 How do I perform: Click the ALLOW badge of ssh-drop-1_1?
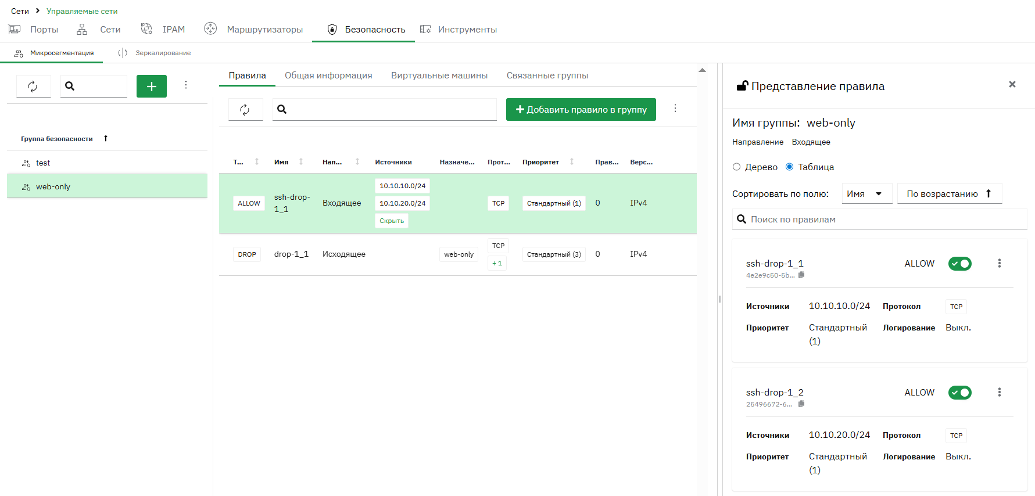(x=249, y=203)
